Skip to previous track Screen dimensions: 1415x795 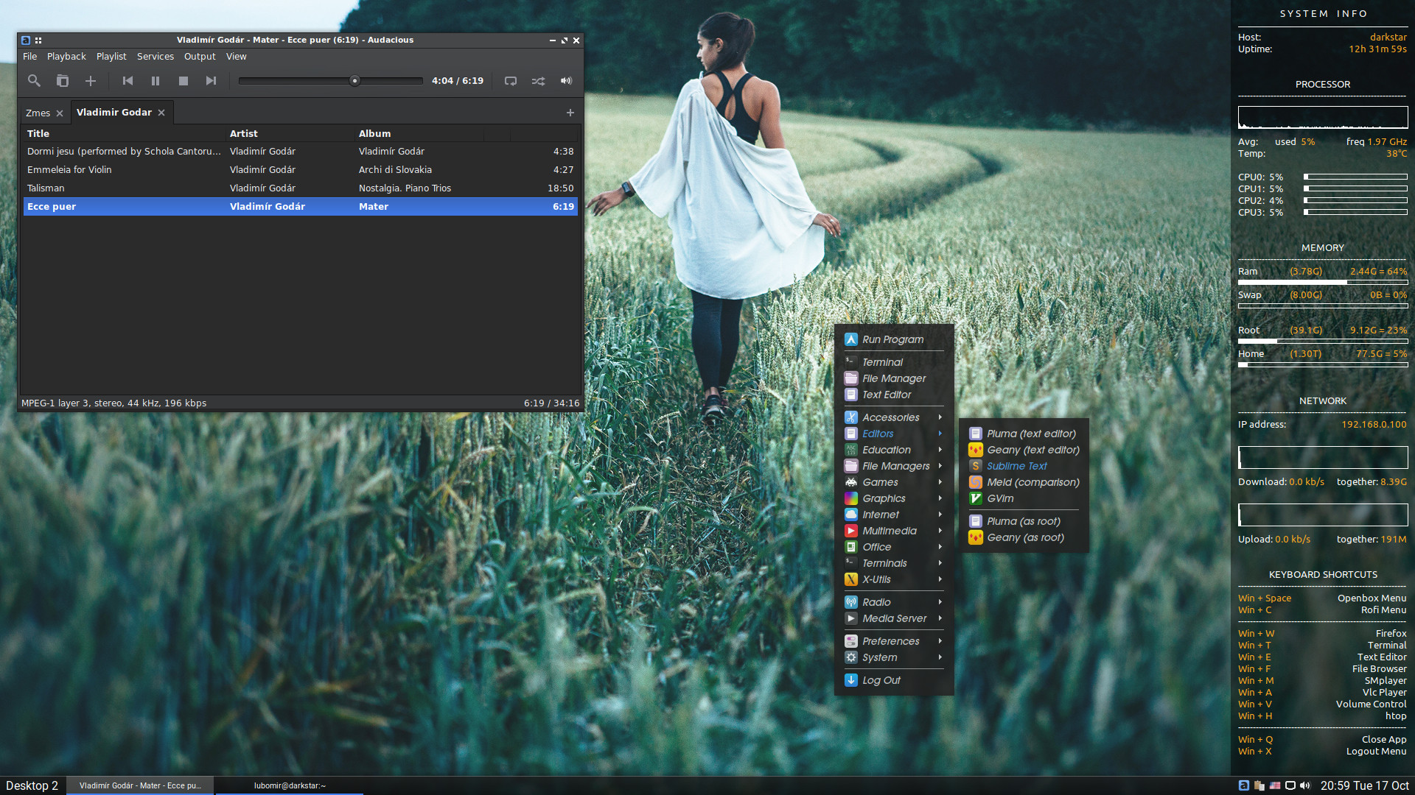coord(127,81)
